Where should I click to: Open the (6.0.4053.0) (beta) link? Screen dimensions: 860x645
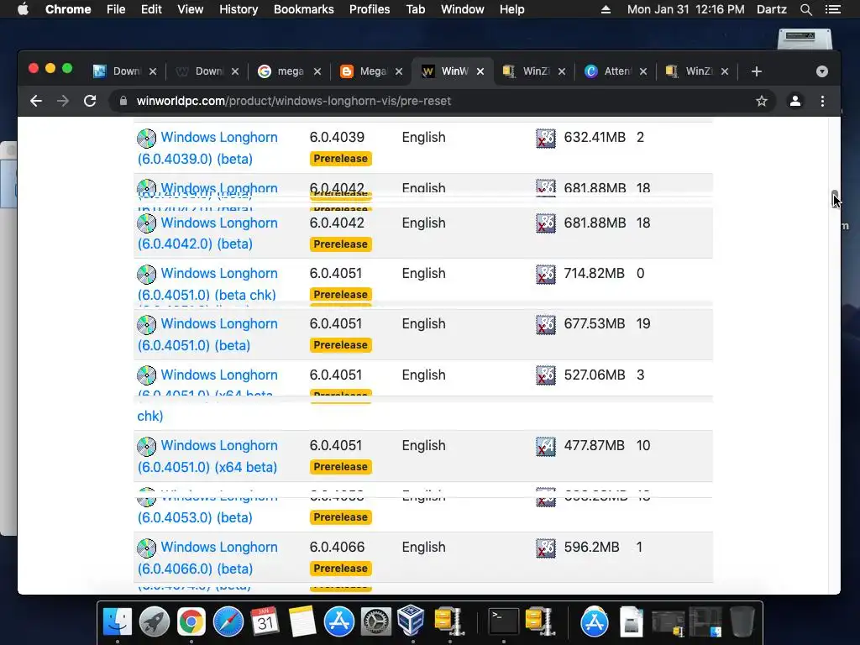[195, 517]
